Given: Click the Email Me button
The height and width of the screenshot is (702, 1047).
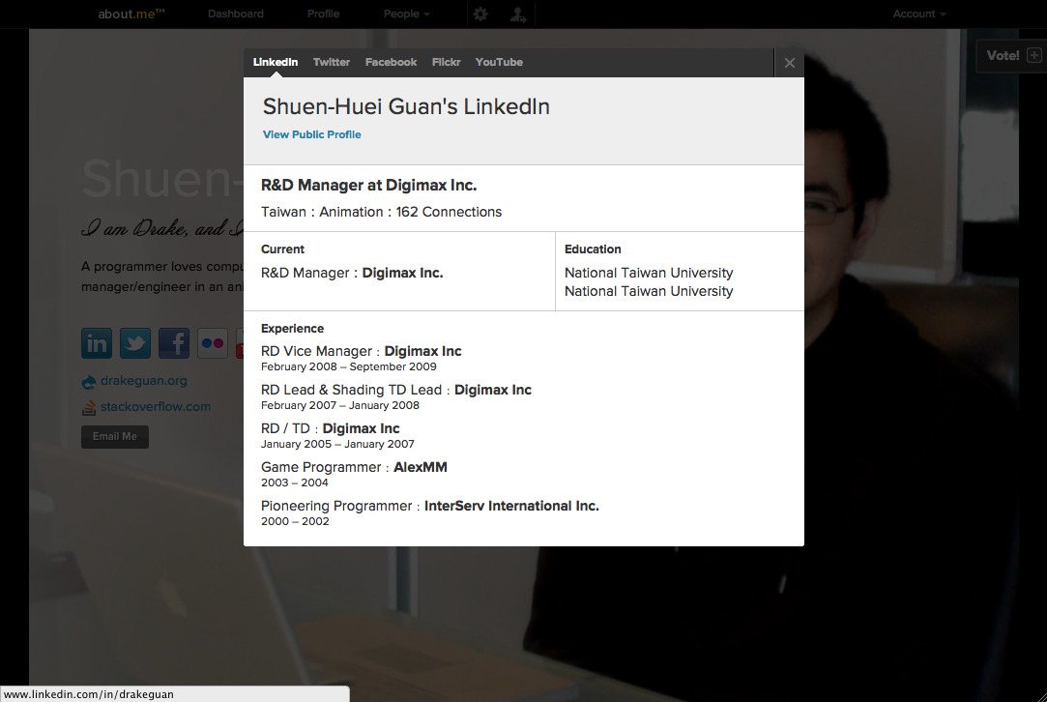Looking at the screenshot, I should pyautogui.click(x=115, y=437).
